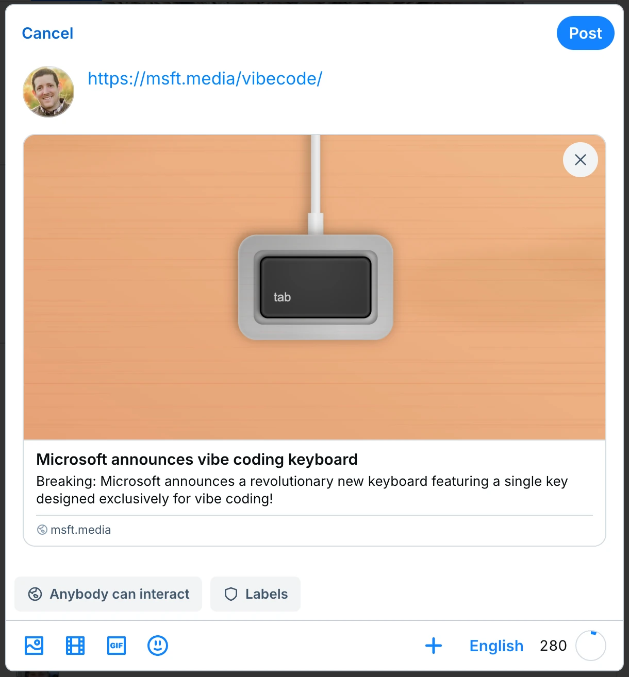Open the GIF picker
Image resolution: width=629 pixels, height=677 pixels.
tap(117, 646)
